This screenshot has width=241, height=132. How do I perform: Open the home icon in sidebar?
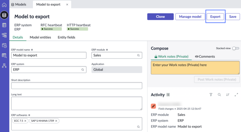pyautogui.click(x=4, y=5)
